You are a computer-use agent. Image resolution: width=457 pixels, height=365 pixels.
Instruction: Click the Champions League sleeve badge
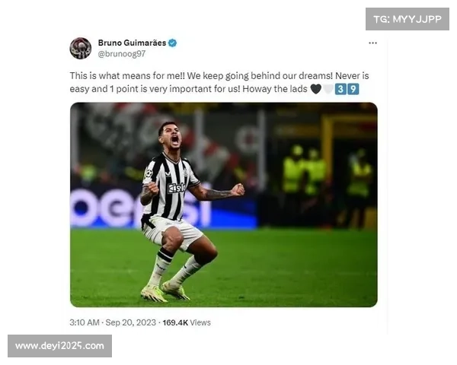[149, 173]
